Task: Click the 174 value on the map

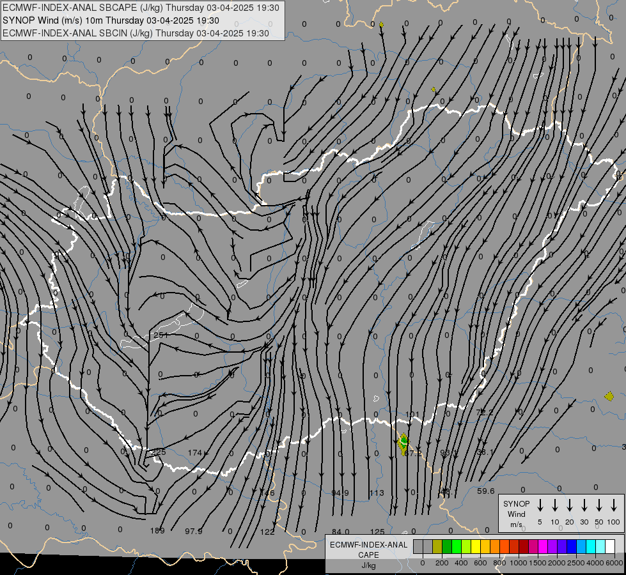Action: 195,452
